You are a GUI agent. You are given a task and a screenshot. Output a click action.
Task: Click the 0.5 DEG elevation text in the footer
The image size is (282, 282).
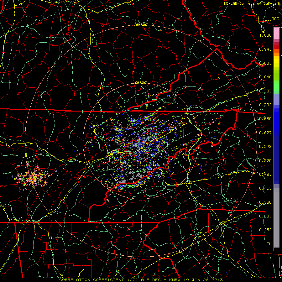(x=151, y=280)
